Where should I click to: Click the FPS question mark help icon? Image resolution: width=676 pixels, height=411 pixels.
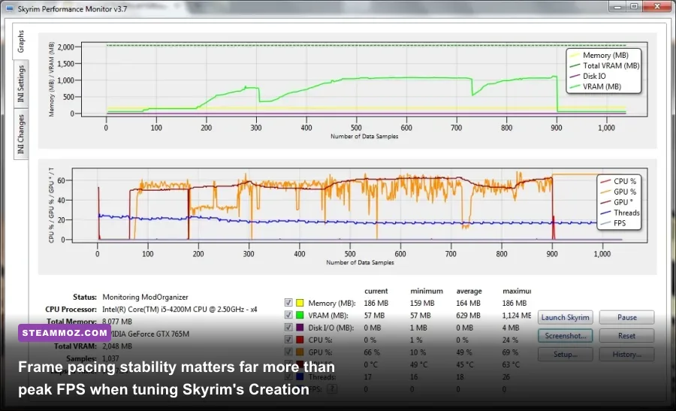coord(333,389)
